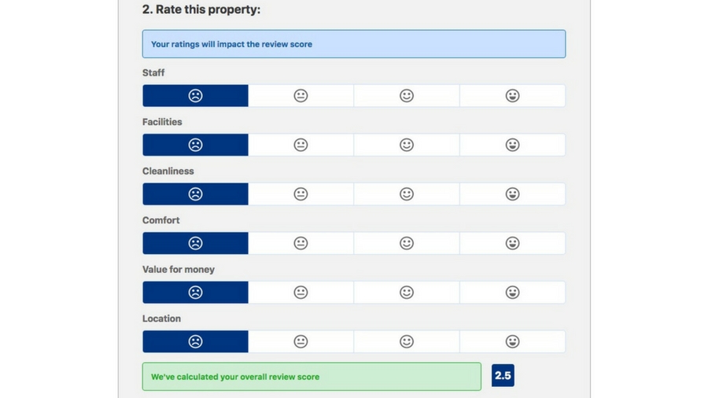Rate Location with the very happy face

coord(512,341)
